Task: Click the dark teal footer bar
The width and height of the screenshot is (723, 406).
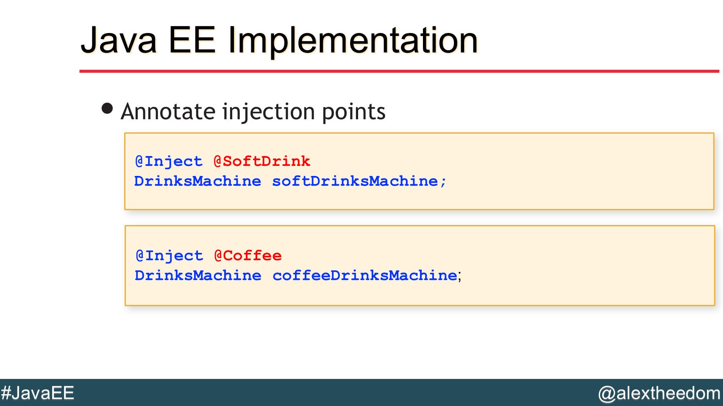Action: pos(339,392)
